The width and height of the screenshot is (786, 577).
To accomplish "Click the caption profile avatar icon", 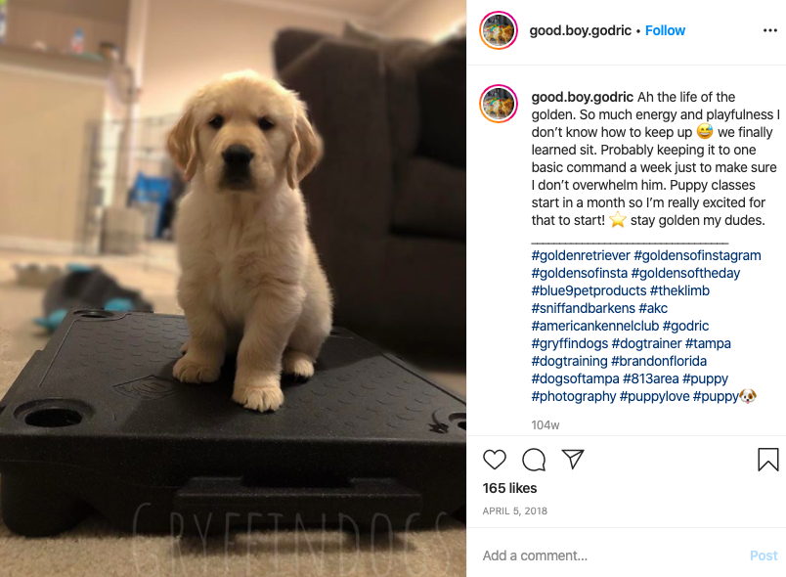I will (499, 104).
